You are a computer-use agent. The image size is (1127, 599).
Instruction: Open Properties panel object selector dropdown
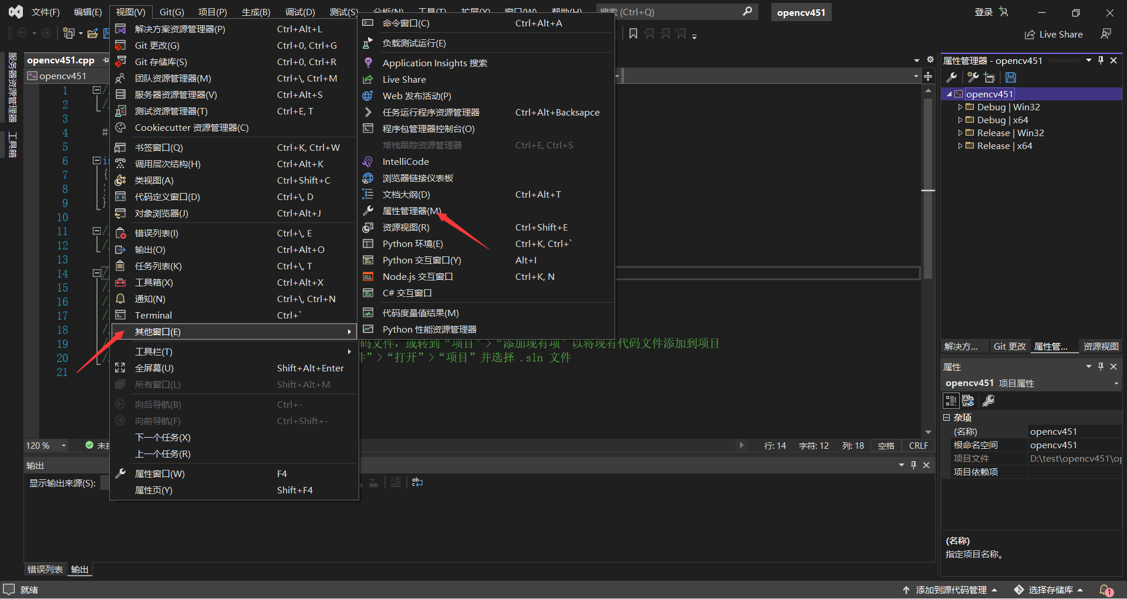tap(1116, 384)
